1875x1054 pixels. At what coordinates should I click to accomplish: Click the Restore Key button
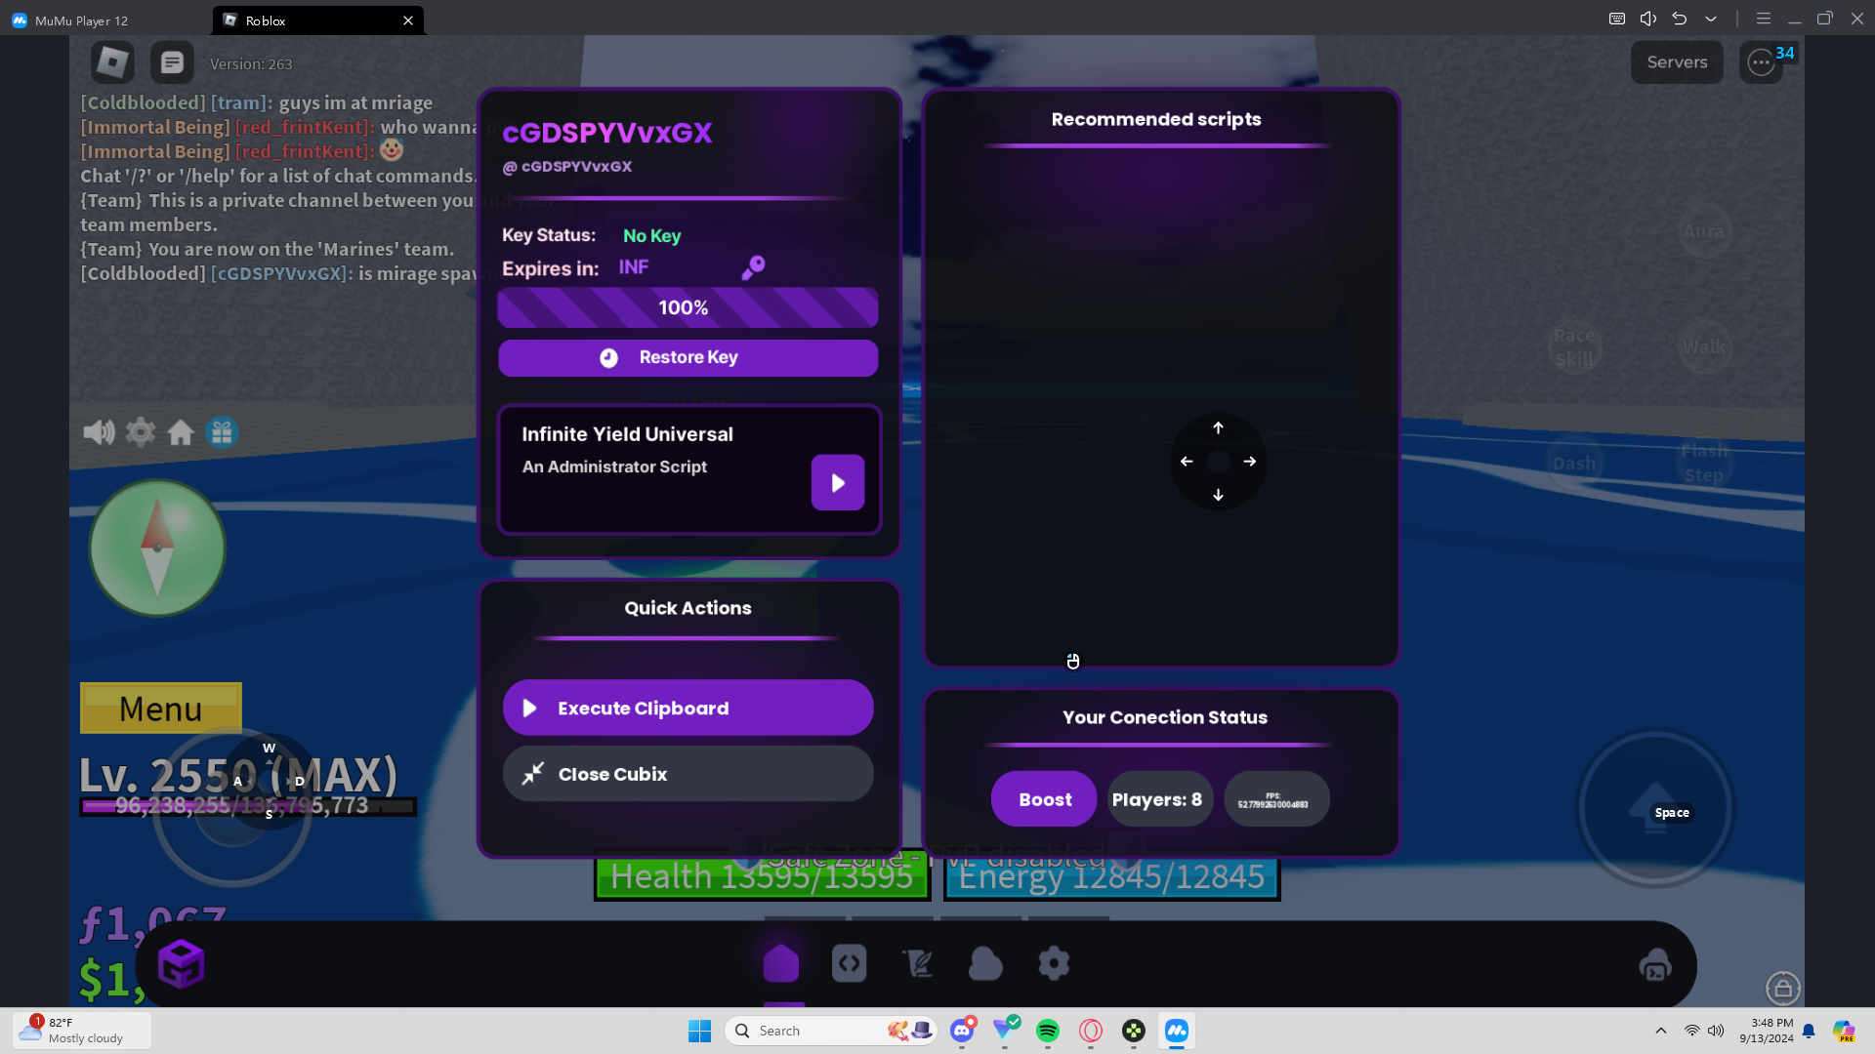point(688,357)
